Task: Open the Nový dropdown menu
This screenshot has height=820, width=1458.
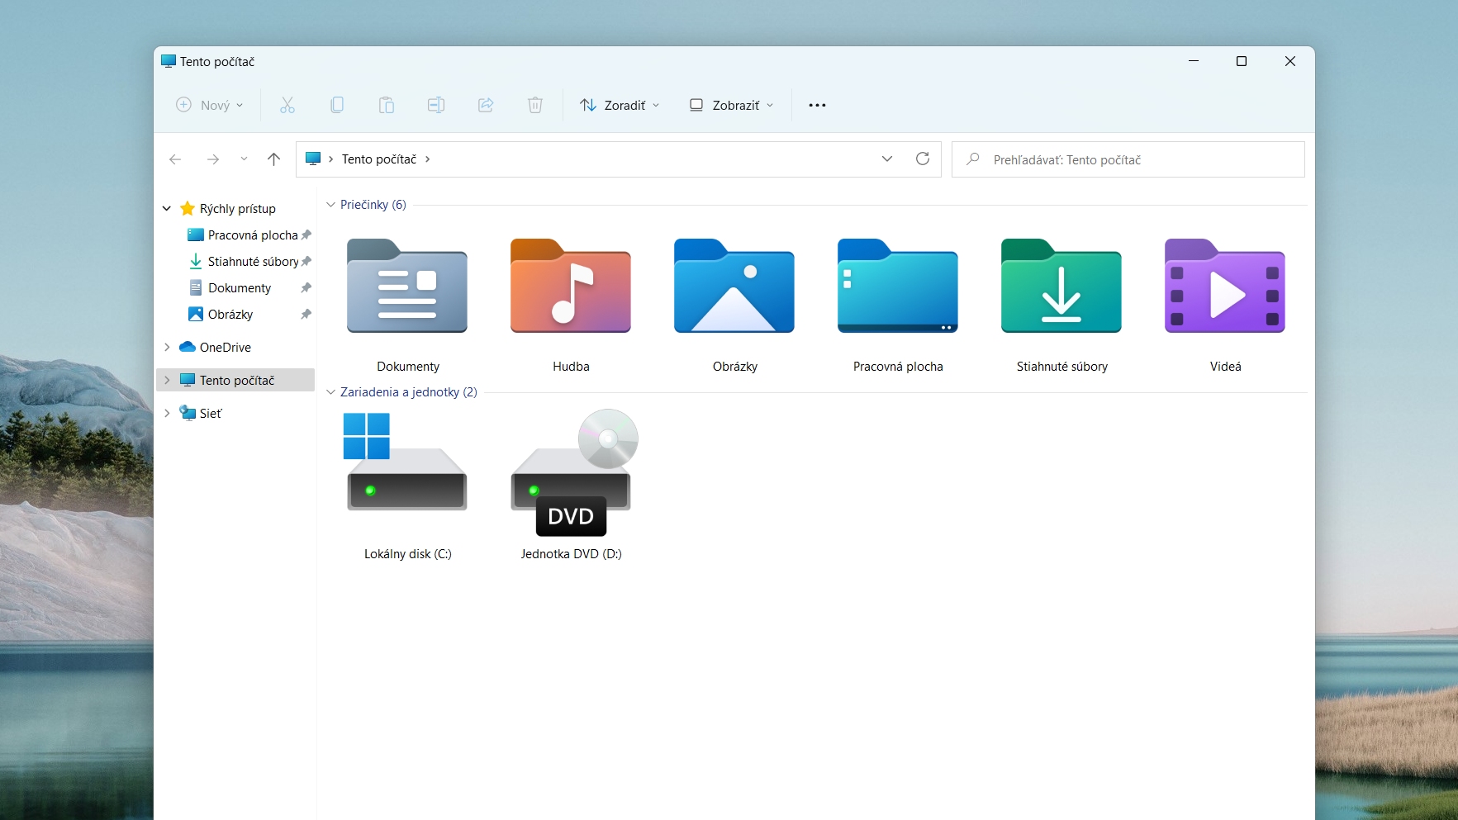Action: pyautogui.click(x=209, y=105)
